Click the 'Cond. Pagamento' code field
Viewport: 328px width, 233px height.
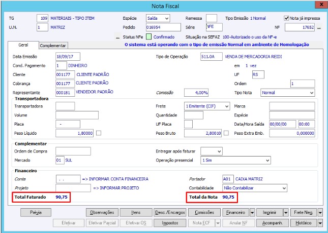point(61,66)
